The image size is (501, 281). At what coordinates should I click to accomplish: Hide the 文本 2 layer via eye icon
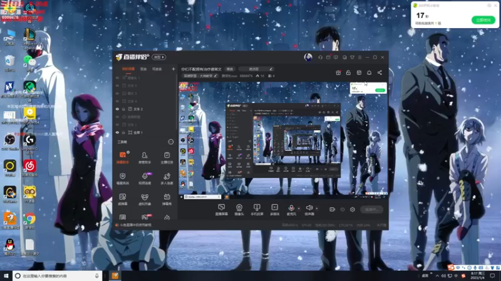tap(117, 109)
